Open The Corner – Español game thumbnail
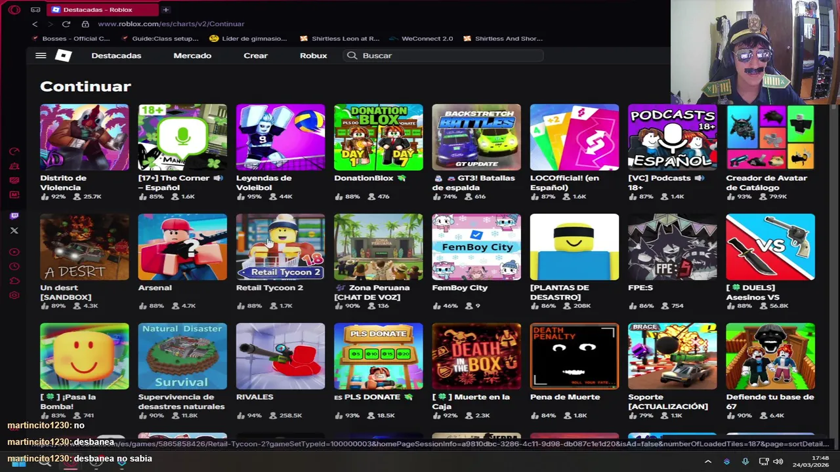This screenshot has width=840, height=472. (182, 137)
